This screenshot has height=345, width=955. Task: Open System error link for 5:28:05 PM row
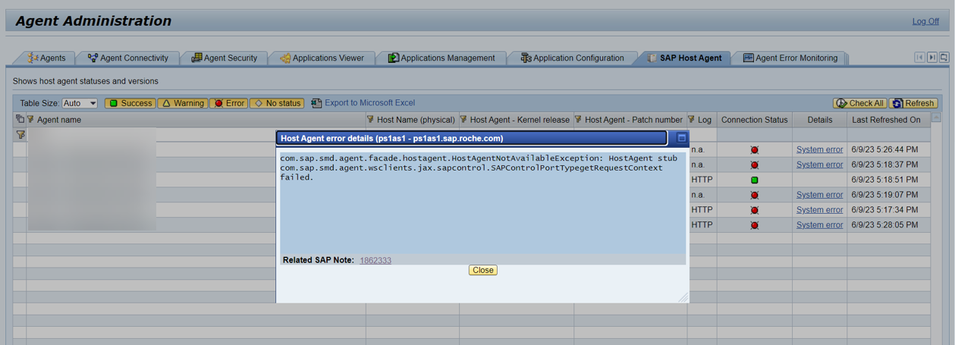(x=819, y=225)
